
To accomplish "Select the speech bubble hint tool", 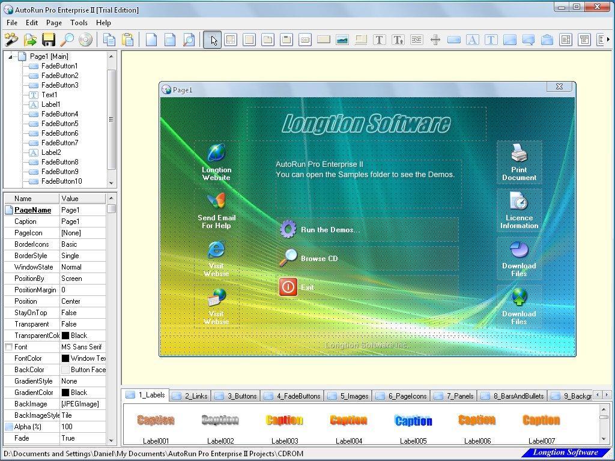I will (x=528, y=40).
